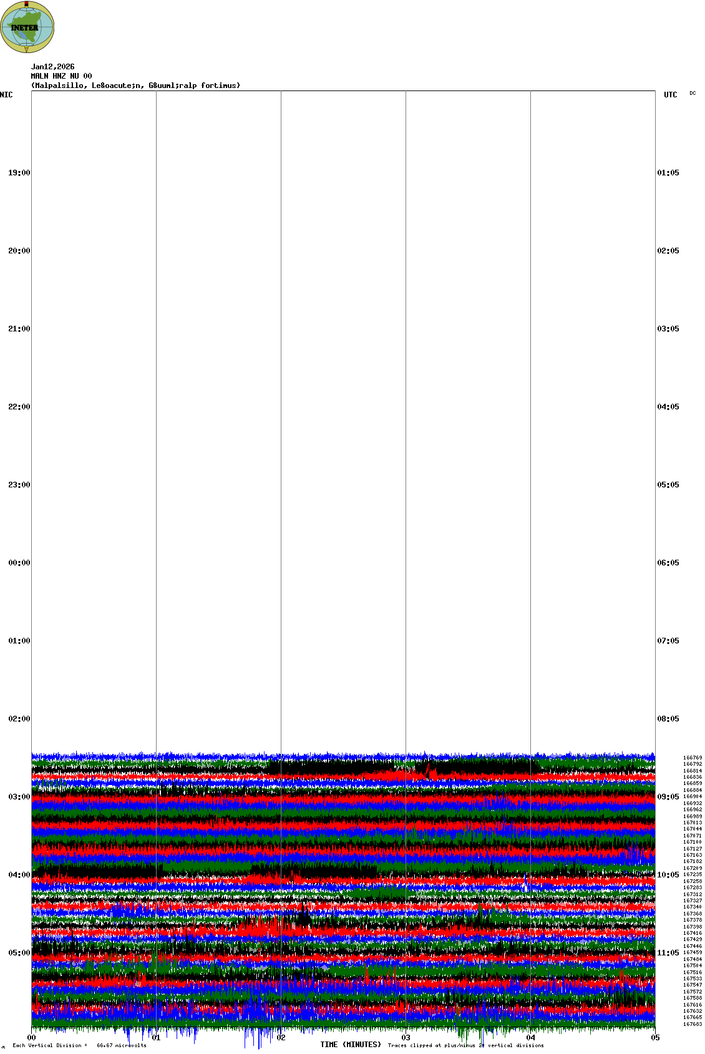Select the 09:05 UTC time marker

[x=668, y=797]
